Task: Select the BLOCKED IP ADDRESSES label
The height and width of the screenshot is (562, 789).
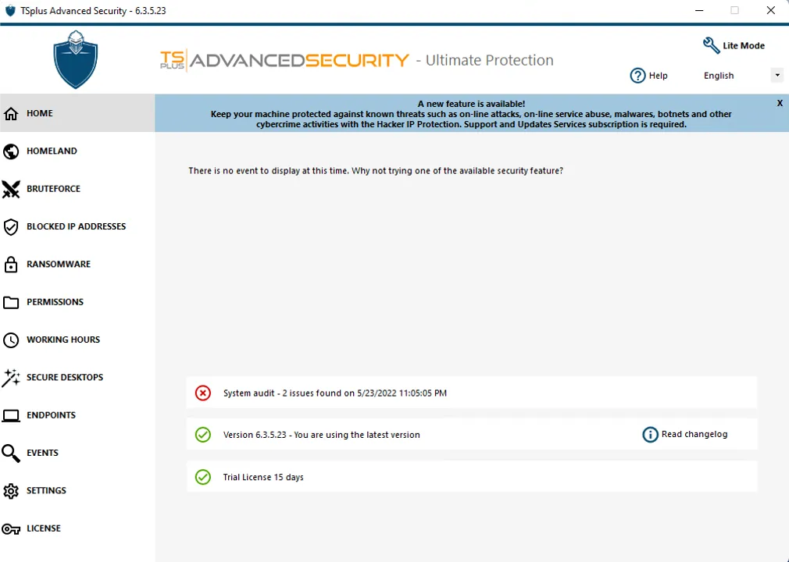Action: coord(76,226)
